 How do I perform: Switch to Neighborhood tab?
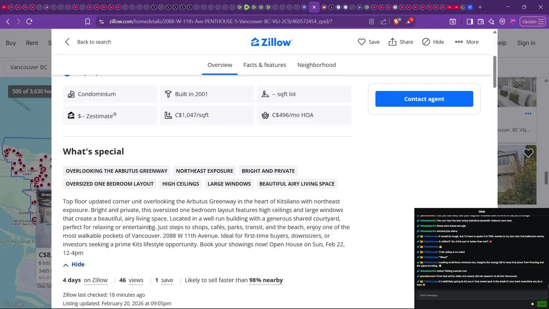pyautogui.click(x=317, y=65)
